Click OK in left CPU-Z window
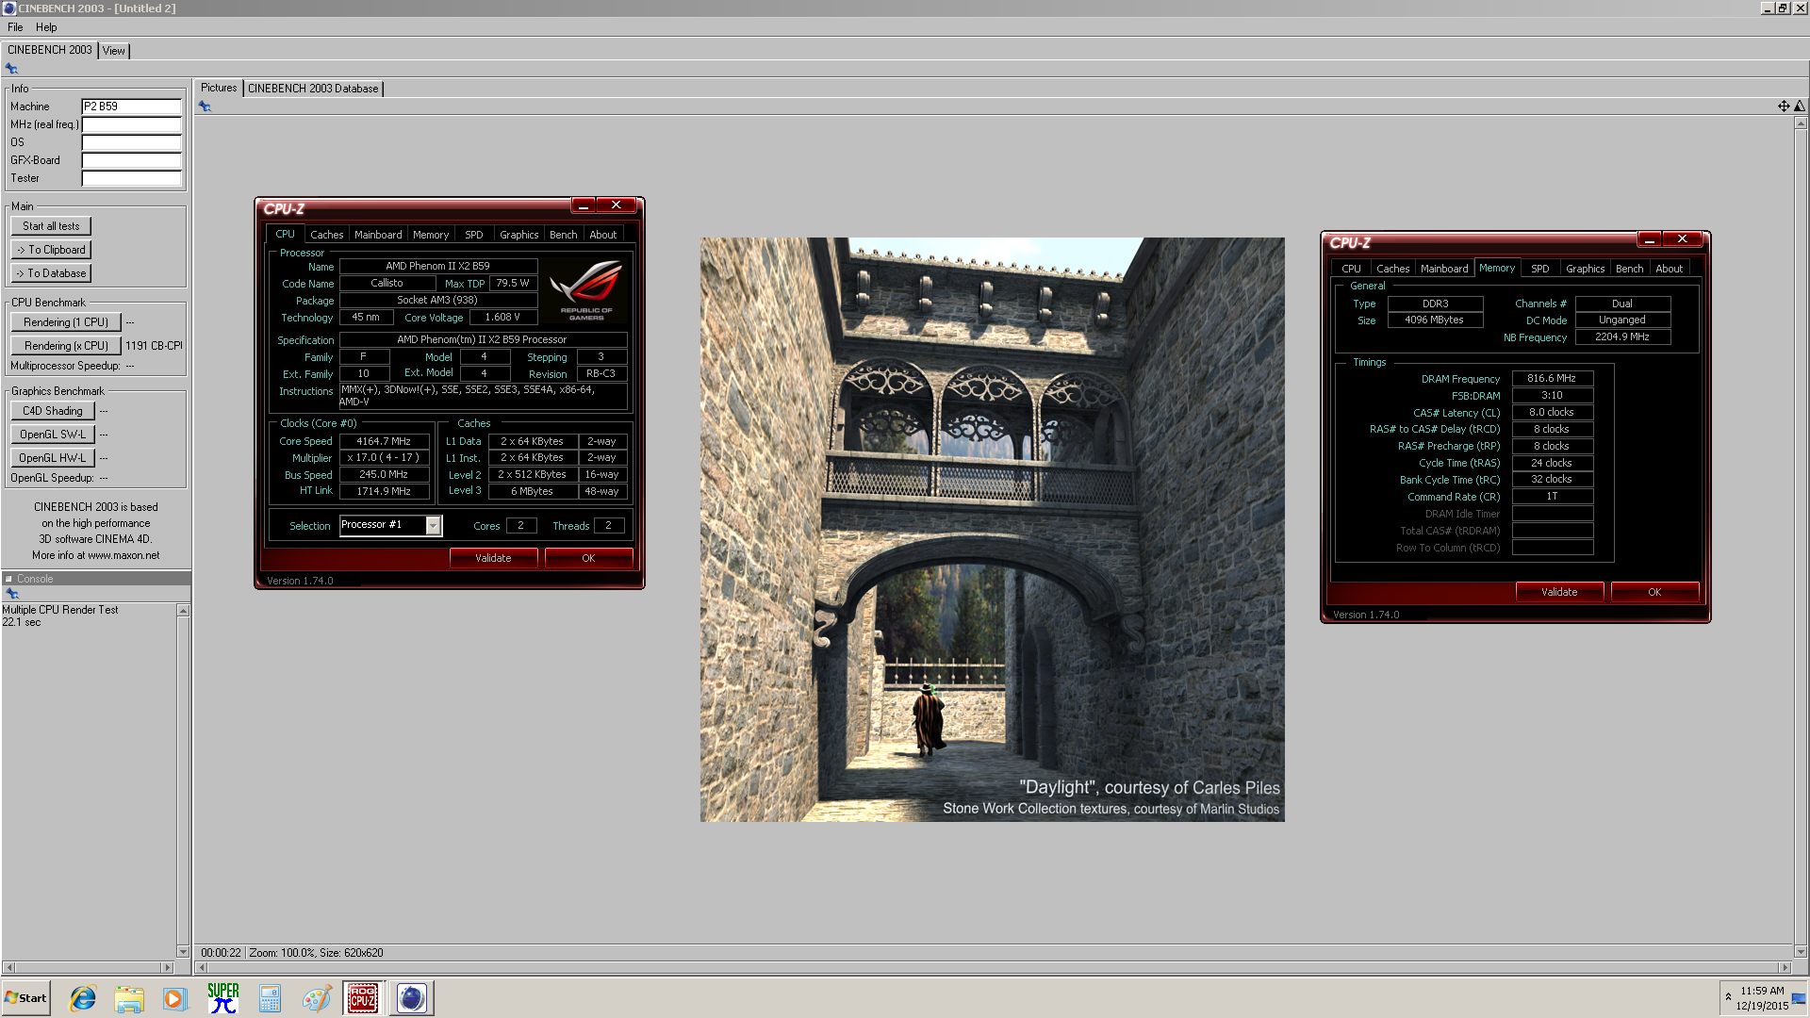Screen dimensions: 1810x1018 tap(588, 558)
